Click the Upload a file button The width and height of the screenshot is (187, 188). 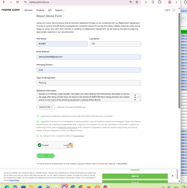pos(46,107)
